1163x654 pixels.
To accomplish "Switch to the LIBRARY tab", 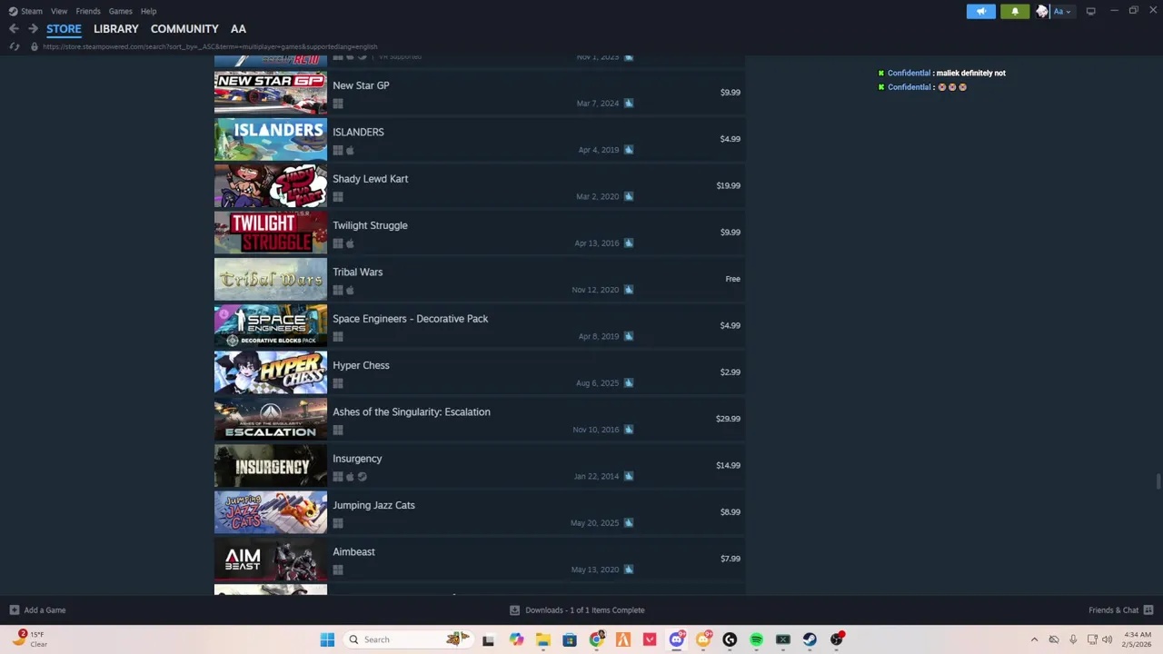I will coord(116,29).
